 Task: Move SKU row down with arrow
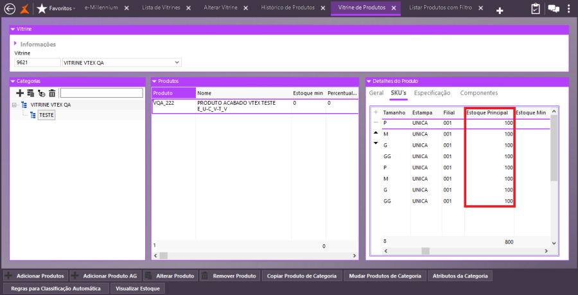pos(376,143)
